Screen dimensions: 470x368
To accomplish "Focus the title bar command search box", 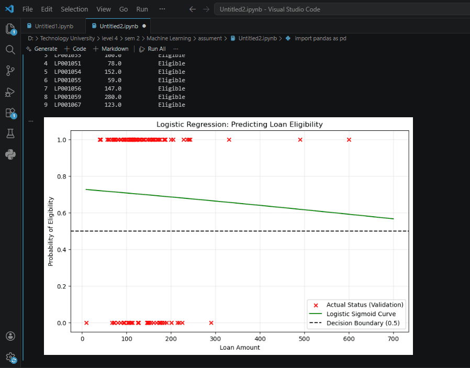I will pyautogui.click(x=342, y=9).
